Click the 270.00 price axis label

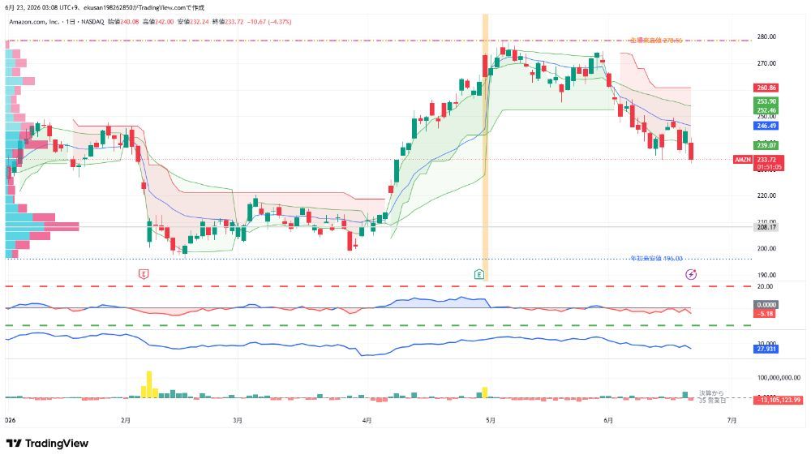click(766, 63)
